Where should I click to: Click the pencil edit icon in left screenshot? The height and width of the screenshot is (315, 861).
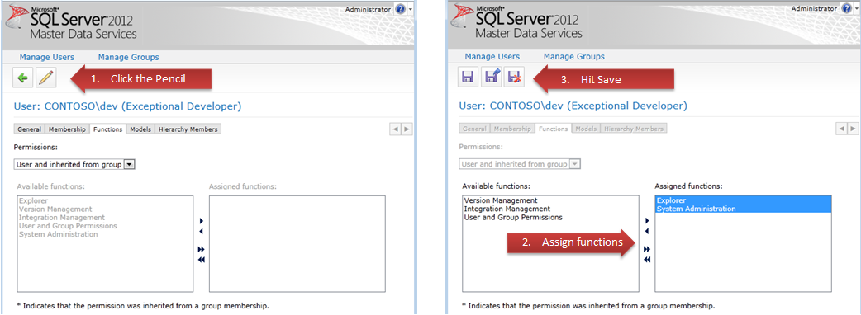pos(46,78)
